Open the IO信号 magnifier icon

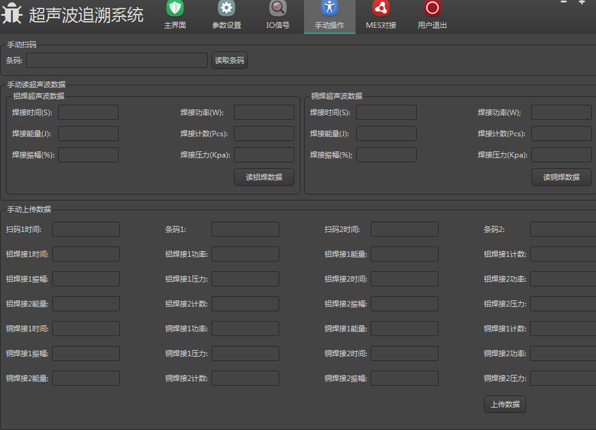point(278,8)
